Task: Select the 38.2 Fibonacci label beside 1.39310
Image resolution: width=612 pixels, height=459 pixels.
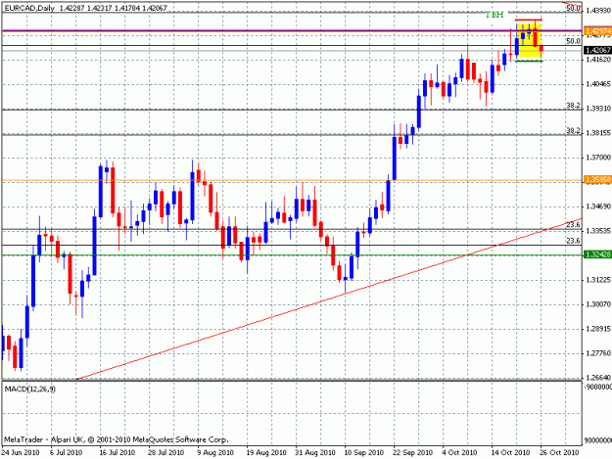Action: tap(573, 106)
